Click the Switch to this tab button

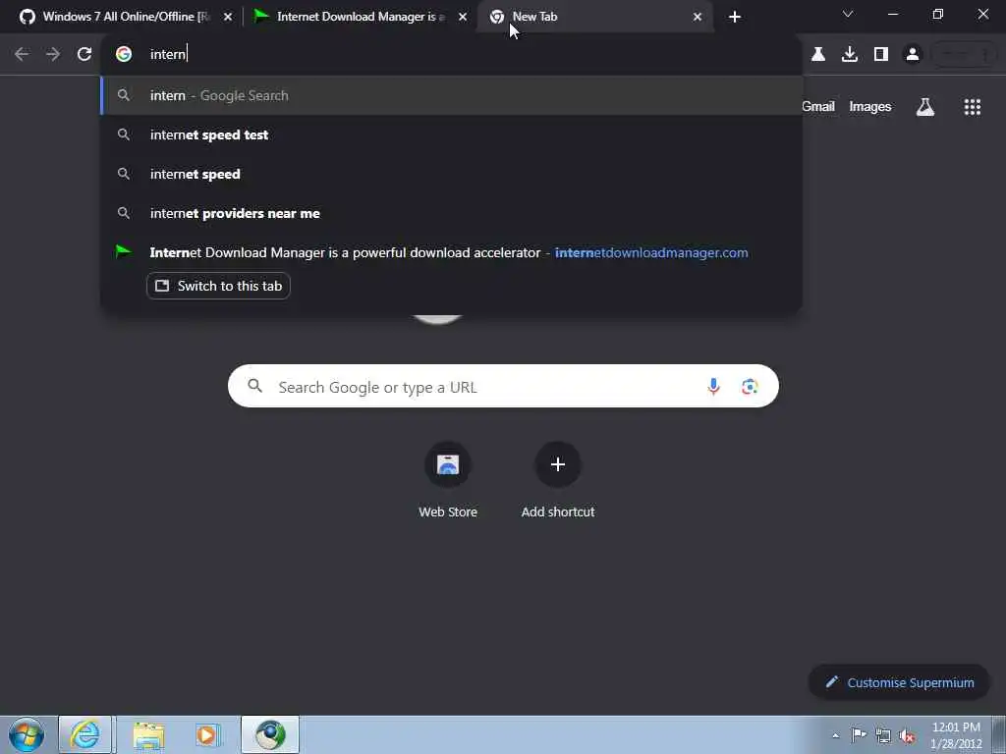coord(218,286)
